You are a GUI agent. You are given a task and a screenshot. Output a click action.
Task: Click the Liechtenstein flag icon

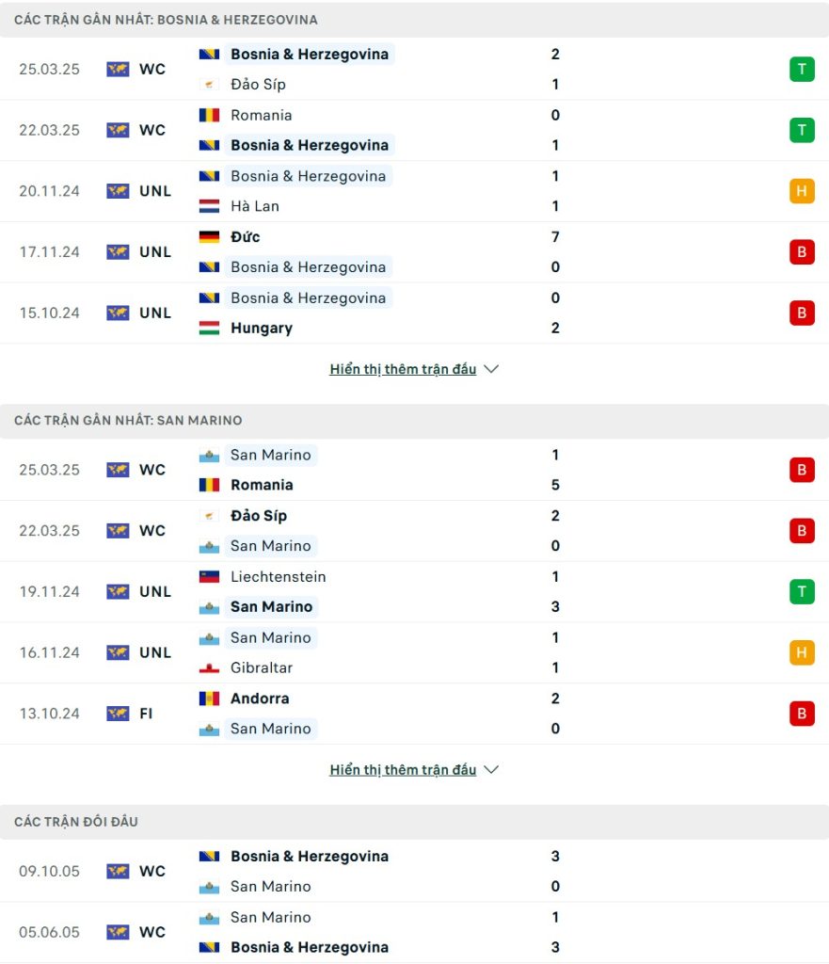(209, 577)
